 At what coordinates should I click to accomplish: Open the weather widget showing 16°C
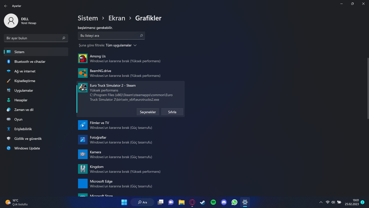click(x=16, y=202)
